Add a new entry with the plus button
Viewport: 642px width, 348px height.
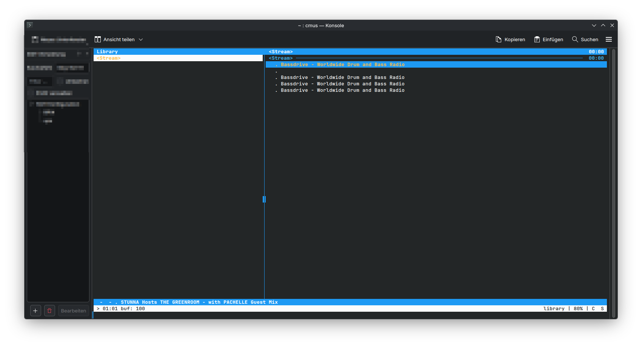[x=35, y=311]
